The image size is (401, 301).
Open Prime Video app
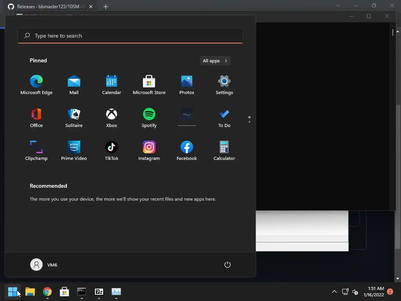(x=74, y=151)
